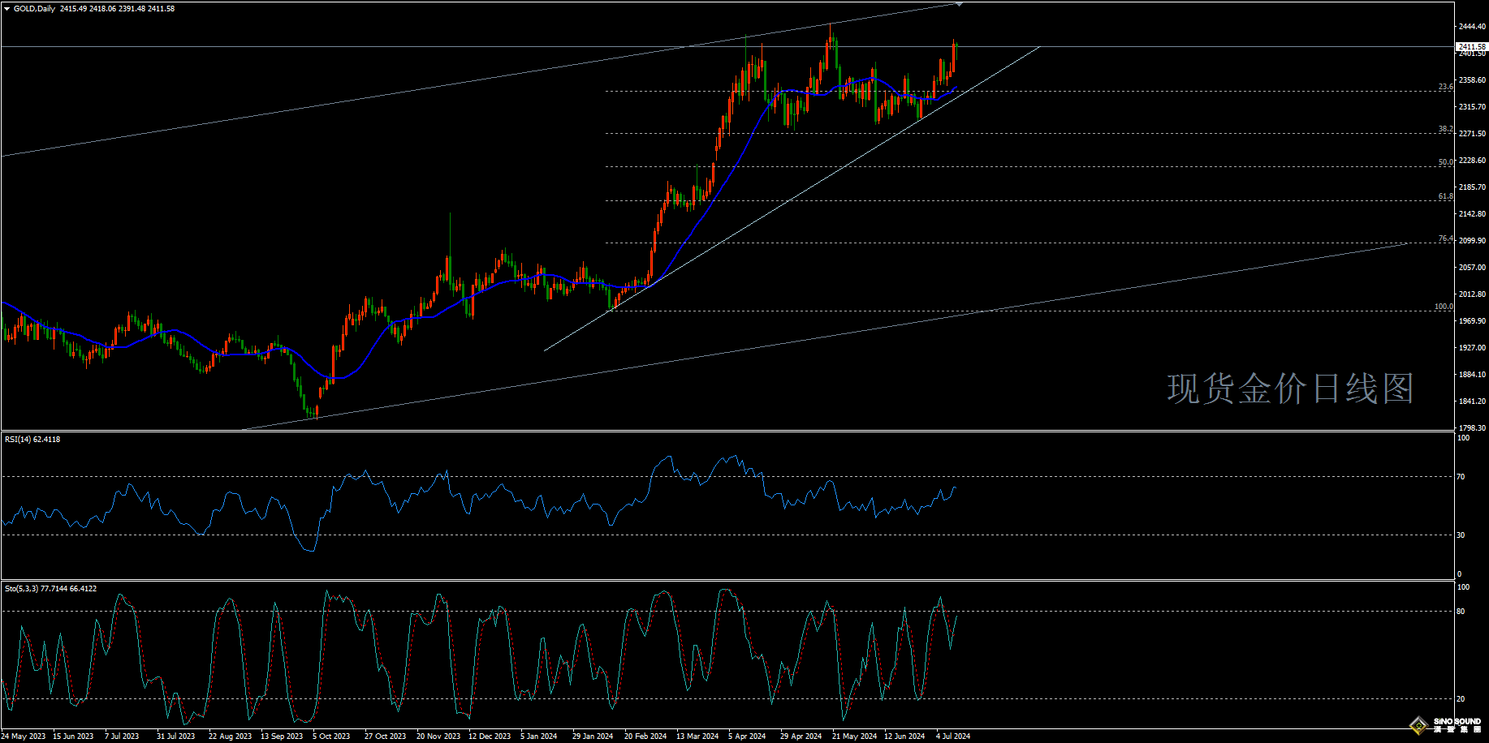The width and height of the screenshot is (1489, 743).
Task: Click the Sino Sound diamond logo
Action: (x=1419, y=724)
